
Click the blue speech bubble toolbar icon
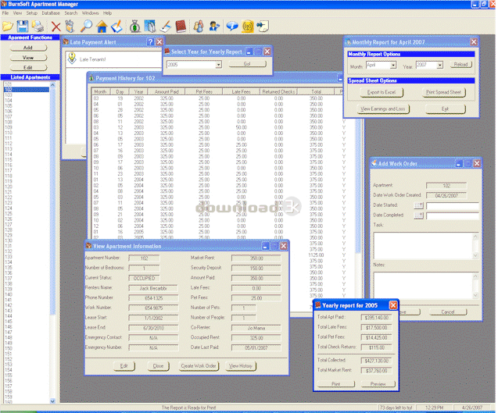coord(232,27)
